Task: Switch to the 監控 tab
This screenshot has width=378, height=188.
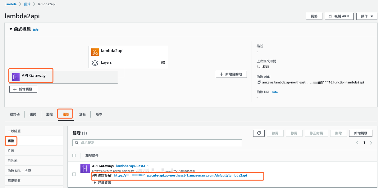Action: coord(49,114)
